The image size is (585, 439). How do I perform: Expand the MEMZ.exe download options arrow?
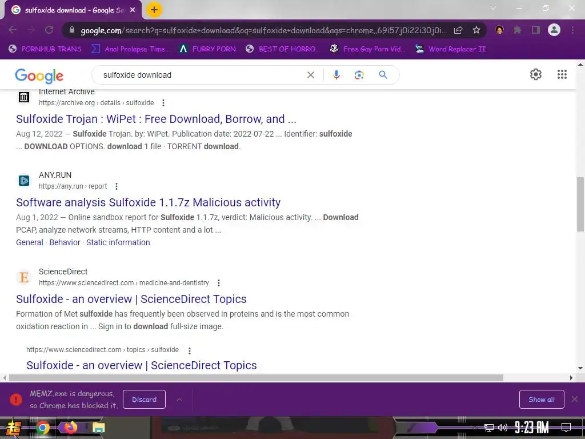(x=179, y=400)
